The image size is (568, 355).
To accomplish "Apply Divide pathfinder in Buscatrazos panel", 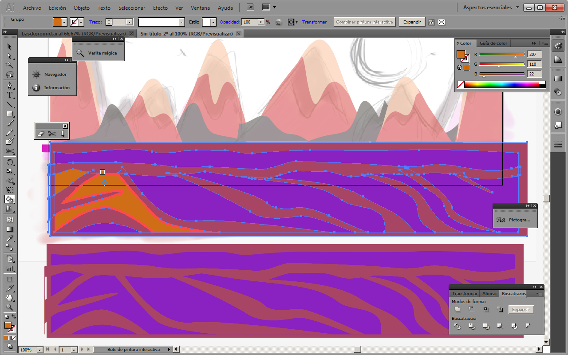I will (457, 326).
